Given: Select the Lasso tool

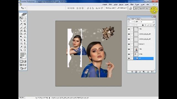Looking at the screenshot, I should point(25,21).
